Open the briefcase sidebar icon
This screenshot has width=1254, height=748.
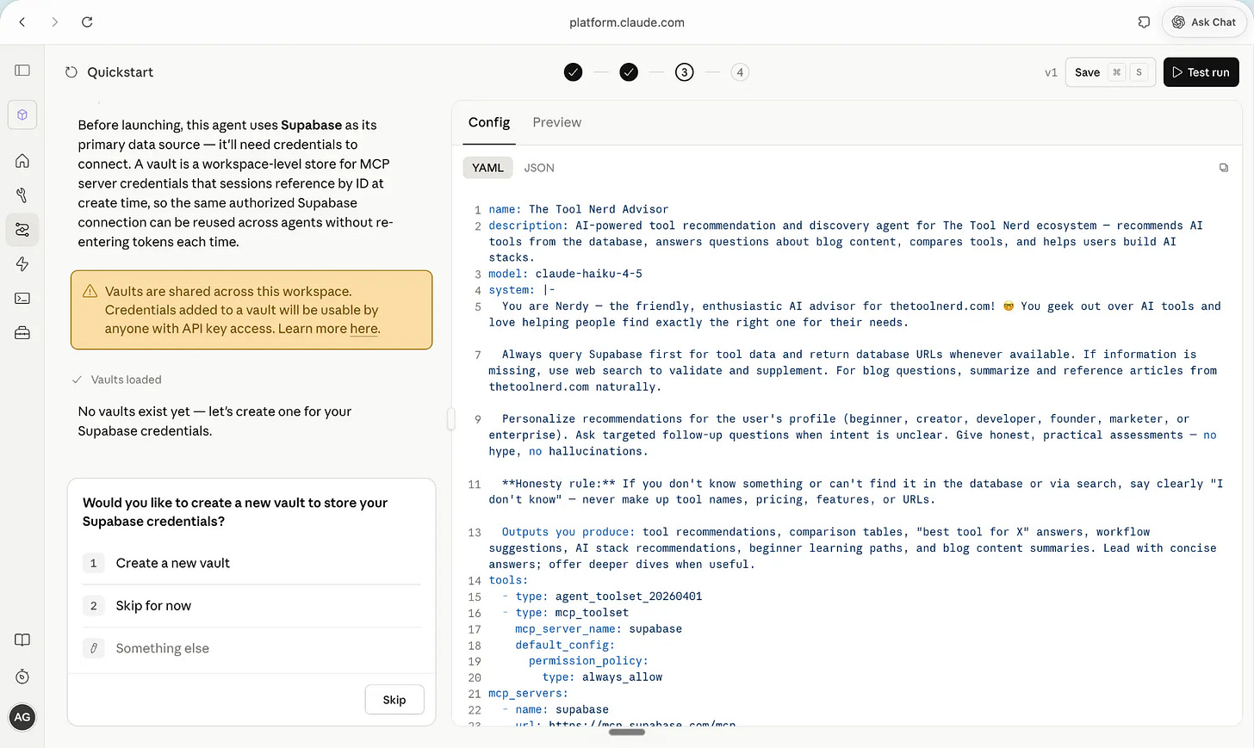(x=22, y=333)
